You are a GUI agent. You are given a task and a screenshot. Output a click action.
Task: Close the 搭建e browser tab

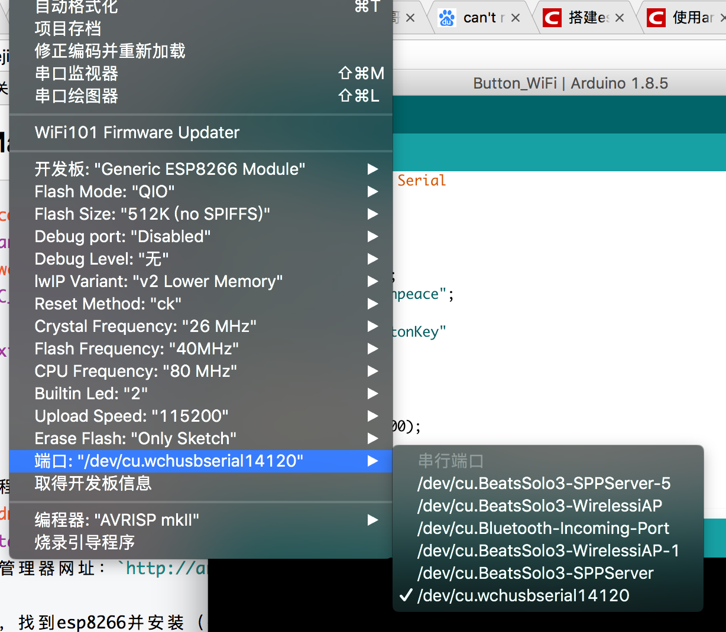(620, 18)
